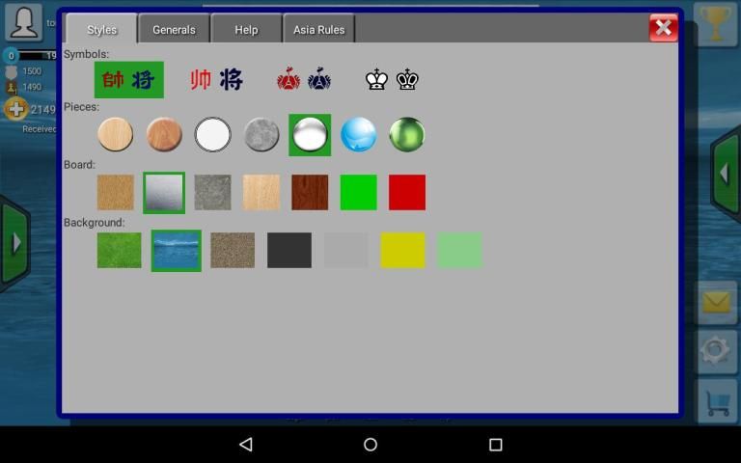Image resolution: width=741 pixels, height=463 pixels.
Task: Select the plain white circle piece
Action: pos(212,135)
